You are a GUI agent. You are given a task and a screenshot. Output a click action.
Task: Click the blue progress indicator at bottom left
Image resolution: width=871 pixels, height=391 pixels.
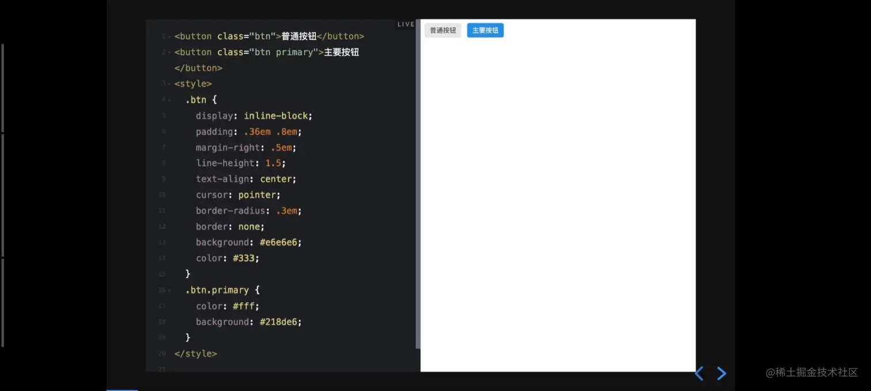pos(122,389)
